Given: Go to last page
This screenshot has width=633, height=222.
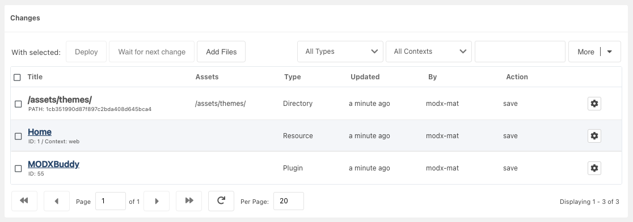Looking at the screenshot, I should 189,201.
